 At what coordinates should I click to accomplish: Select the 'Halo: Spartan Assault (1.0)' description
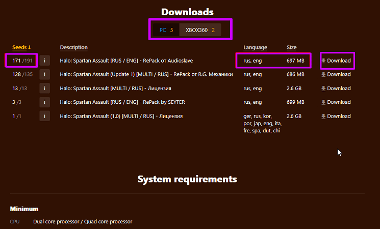coord(121,117)
